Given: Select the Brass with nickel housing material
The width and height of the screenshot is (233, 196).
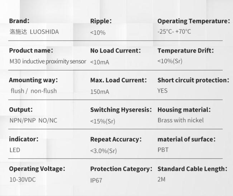Looking at the screenshot, I should pyautogui.click(x=180, y=120).
